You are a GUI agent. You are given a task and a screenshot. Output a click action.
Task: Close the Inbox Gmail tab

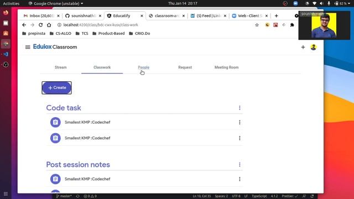58,16
